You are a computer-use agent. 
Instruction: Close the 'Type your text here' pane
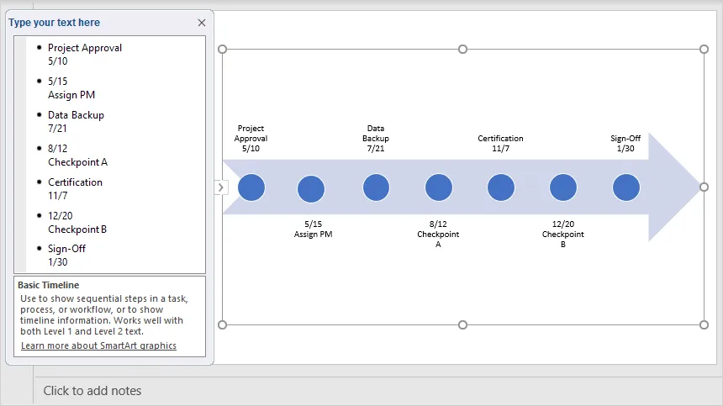[x=202, y=23]
